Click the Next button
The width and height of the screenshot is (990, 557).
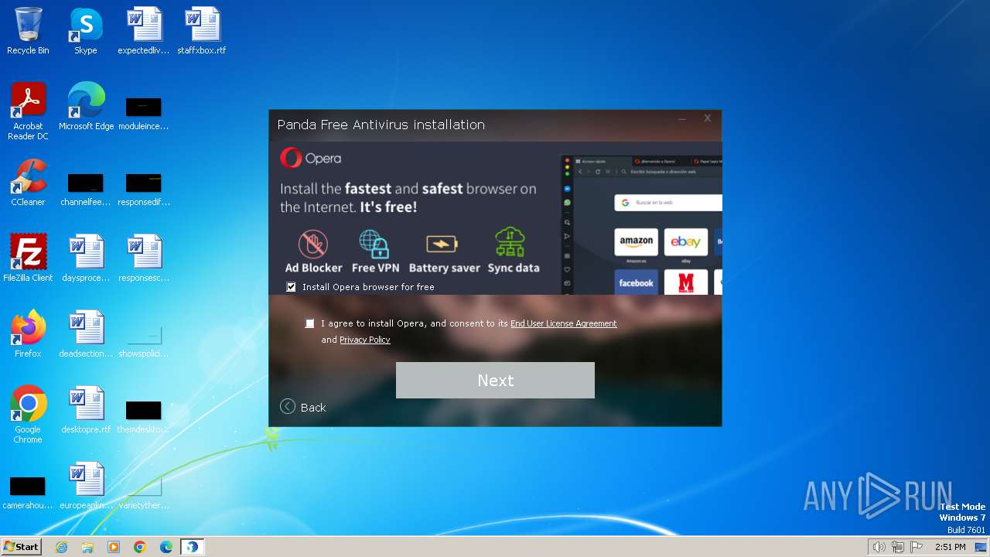point(495,380)
